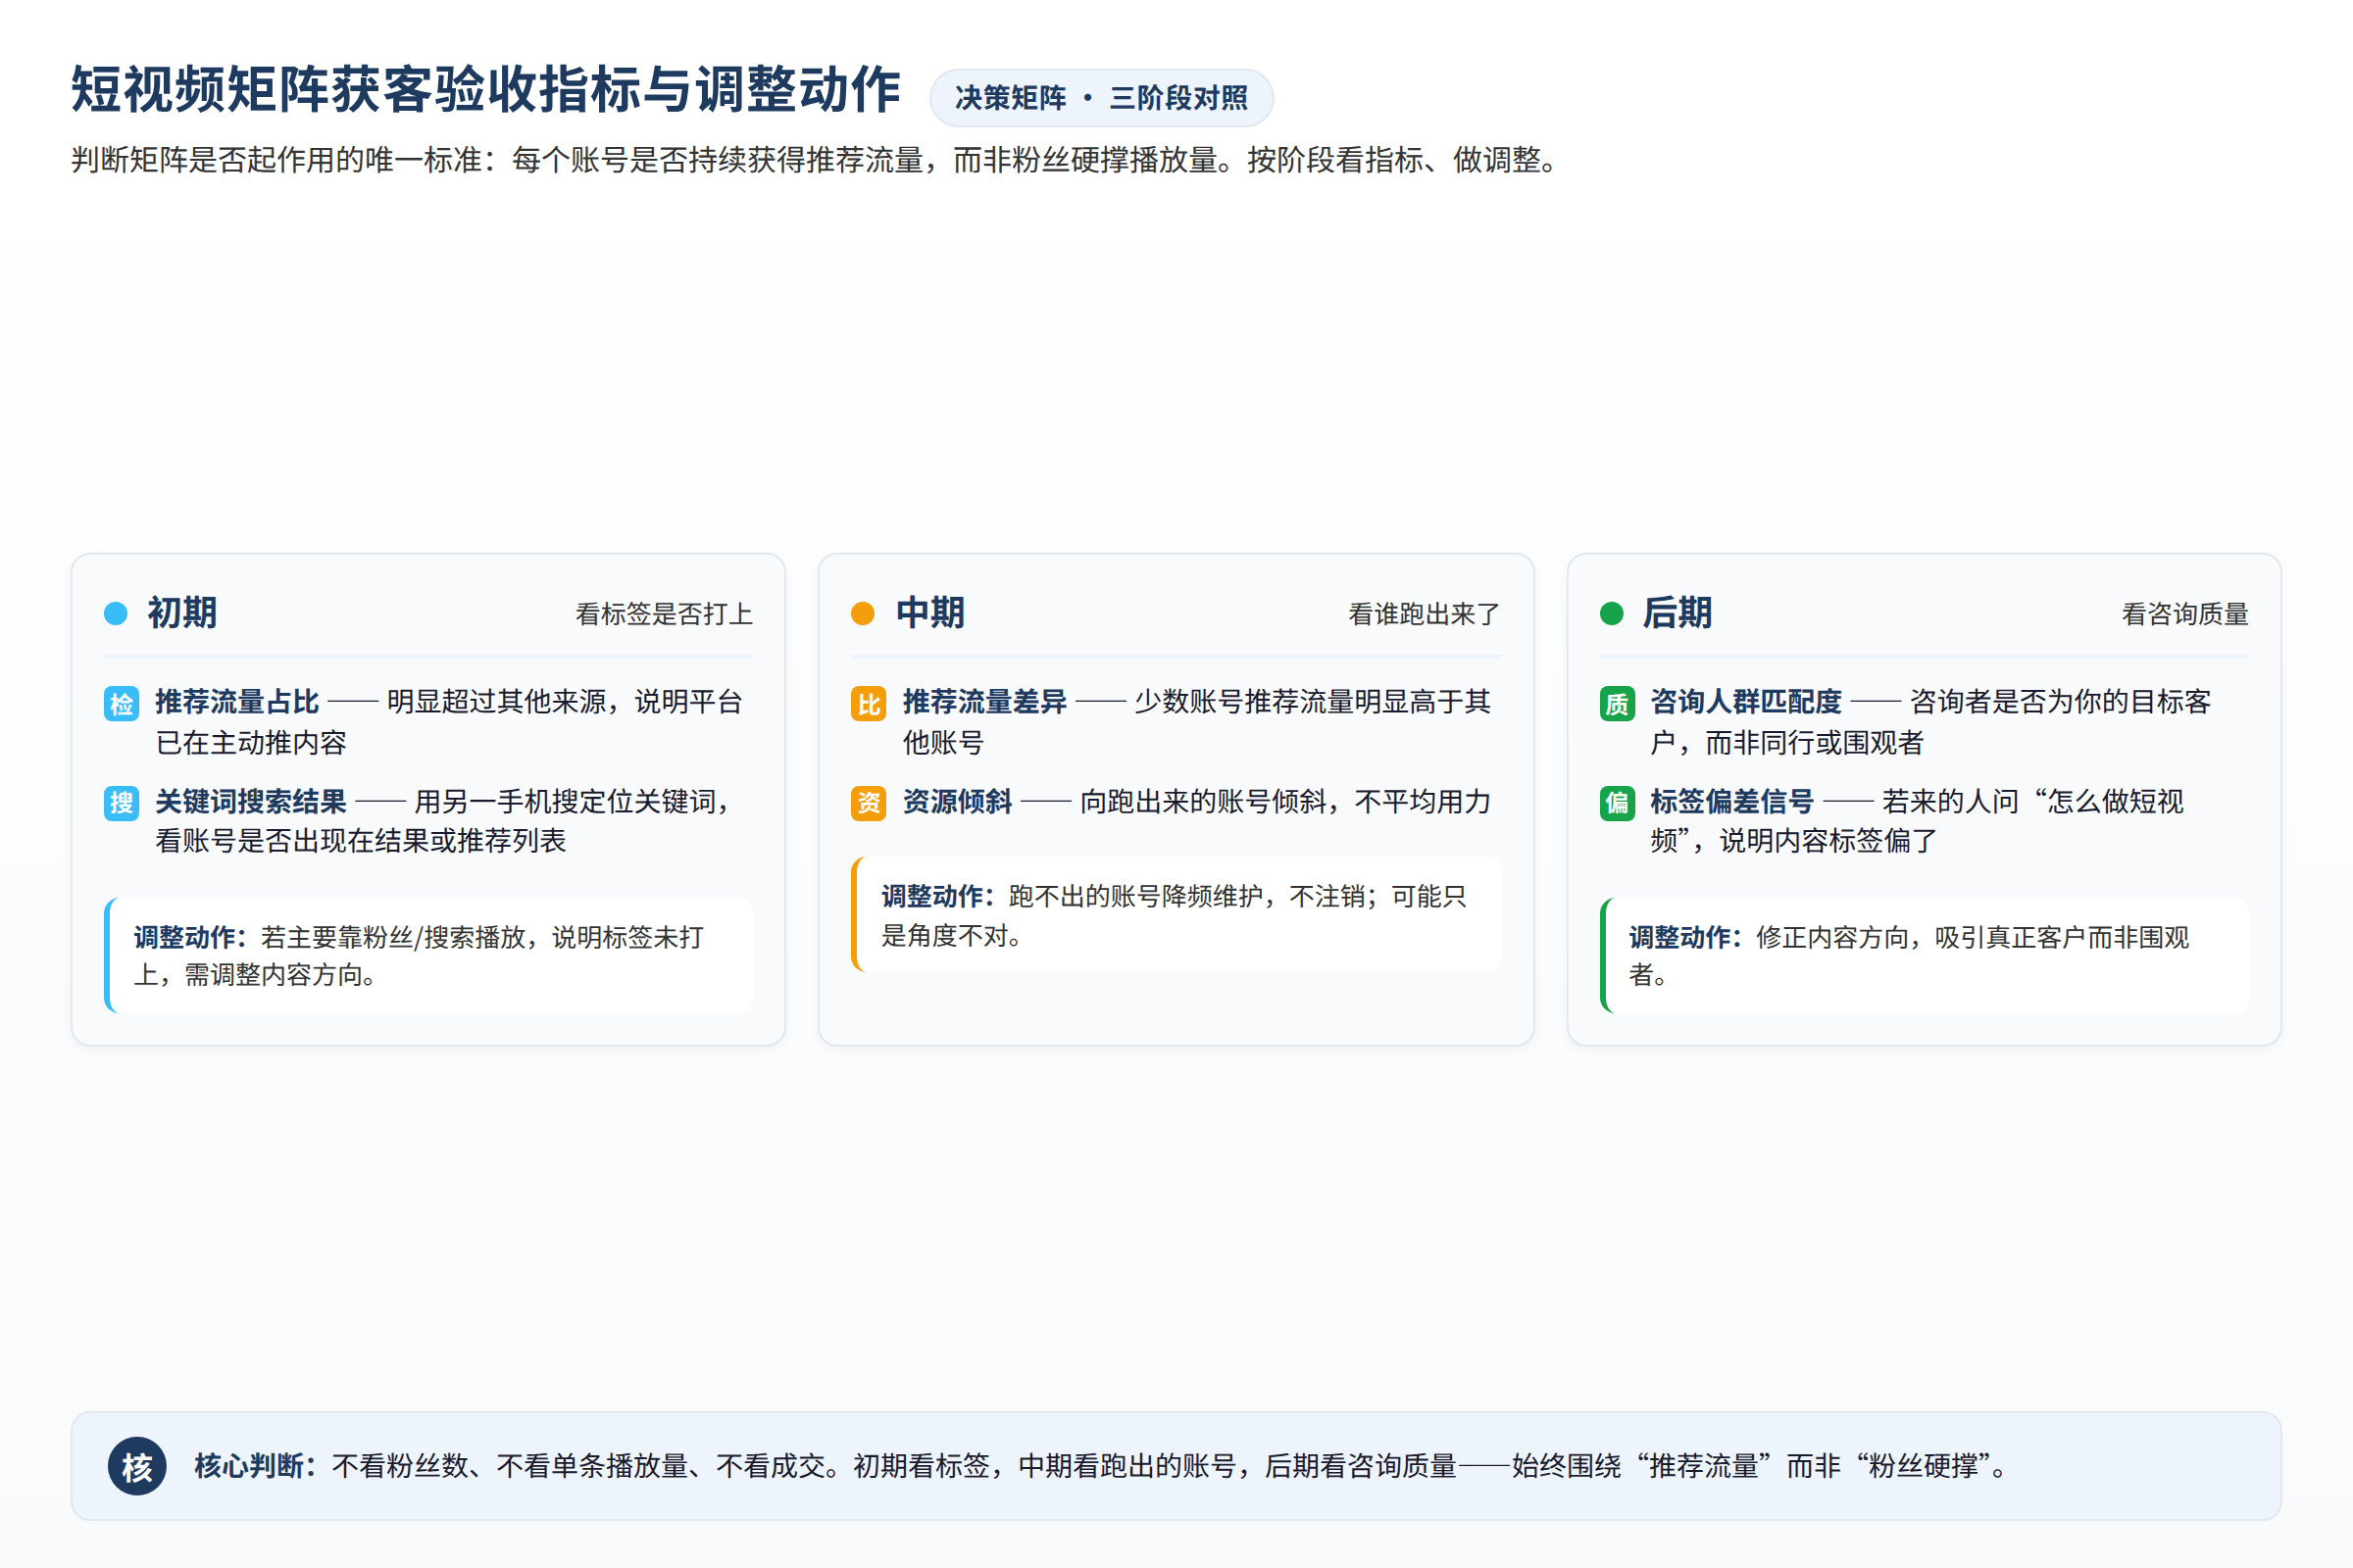The width and height of the screenshot is (2353, 1568).
Task: Click the orange dot beside 中期
Action: 863,613
